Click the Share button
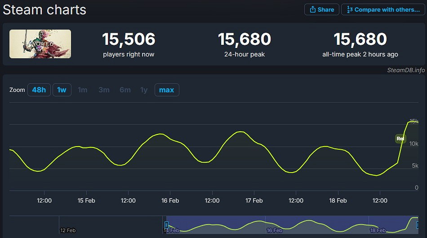Image resolution: width=427 pixels, height=238 pixels. (322, 9)
